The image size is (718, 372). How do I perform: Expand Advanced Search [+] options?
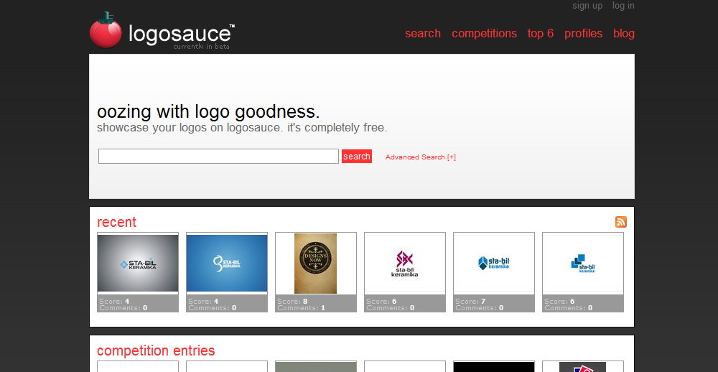(x=420, y=157)
